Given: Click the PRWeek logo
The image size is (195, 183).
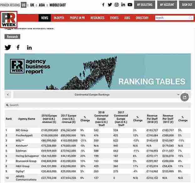Looking at the screenshot, I should coord(9,19).
